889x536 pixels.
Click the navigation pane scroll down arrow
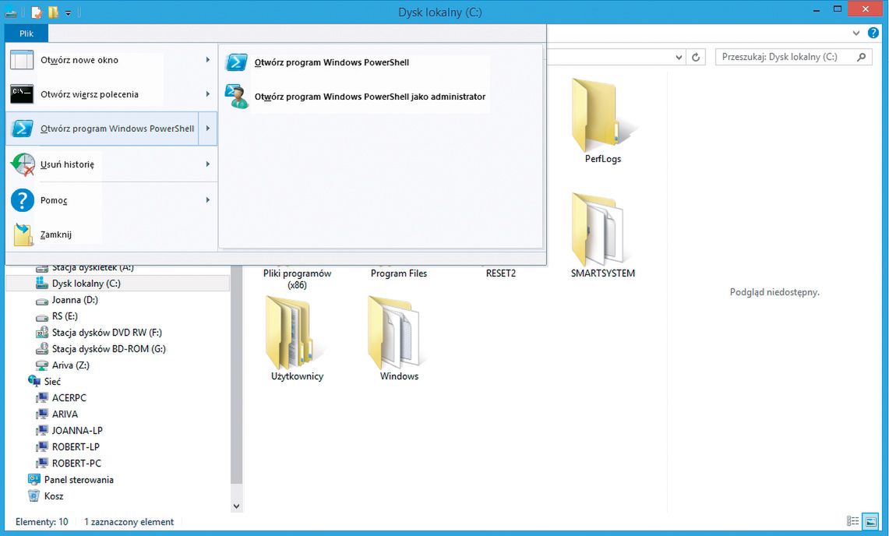(x=236, y=506)
